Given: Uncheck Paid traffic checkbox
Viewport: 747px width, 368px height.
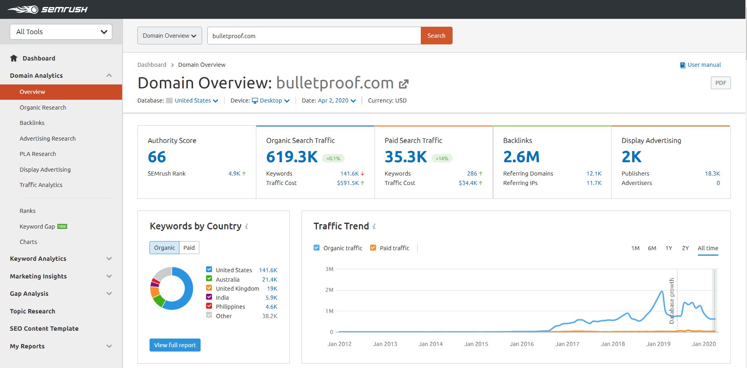Looking at the screenshot, I should click(373, 248).
